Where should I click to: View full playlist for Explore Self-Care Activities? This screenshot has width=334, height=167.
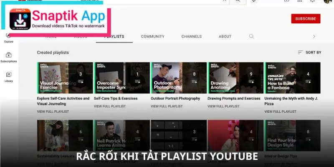pyautogui.click(x=53, y=111)
